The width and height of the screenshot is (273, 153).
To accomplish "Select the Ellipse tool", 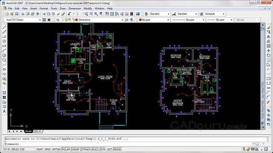I will click(4, 69).
